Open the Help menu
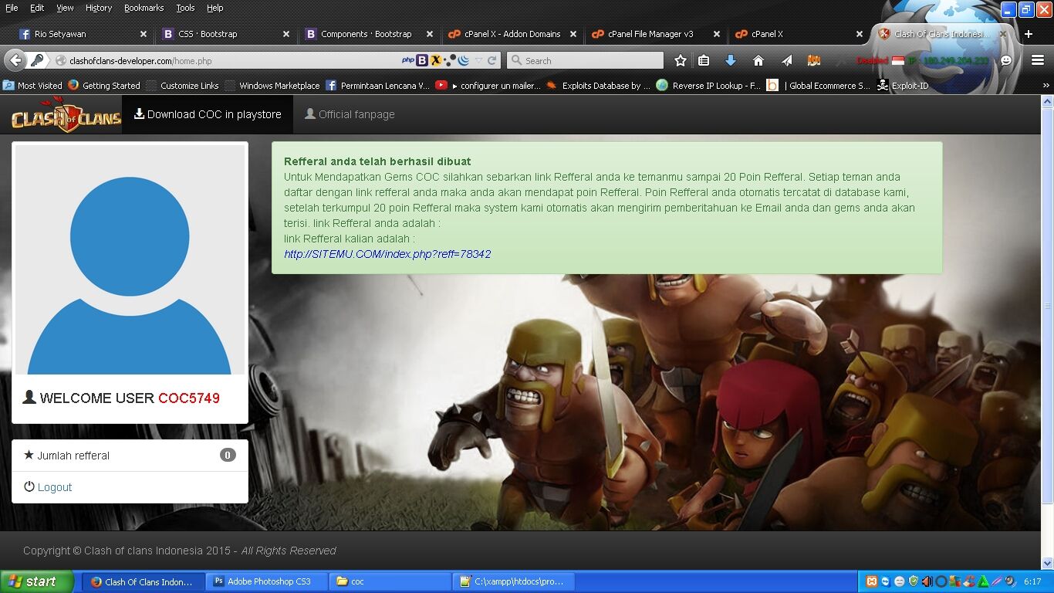 click(x=215, y=8)
